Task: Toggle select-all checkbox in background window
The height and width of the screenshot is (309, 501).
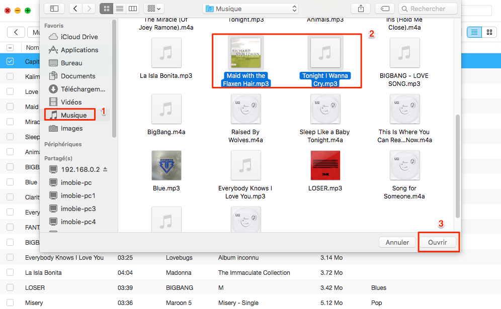Action: point(10,48)
